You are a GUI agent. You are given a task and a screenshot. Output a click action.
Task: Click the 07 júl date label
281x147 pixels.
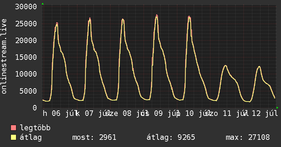point(98,113)
